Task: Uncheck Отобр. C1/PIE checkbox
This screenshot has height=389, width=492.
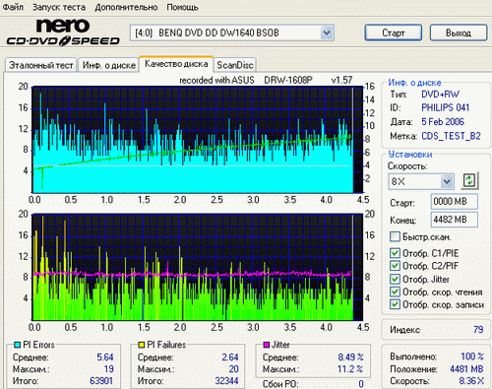Action: [x=395, y=253]
